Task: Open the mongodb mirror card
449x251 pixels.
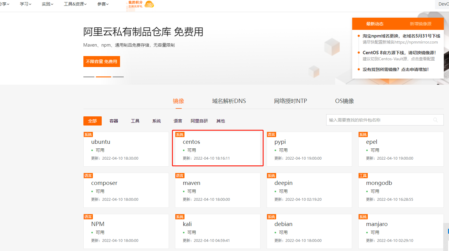Action: 401,190
